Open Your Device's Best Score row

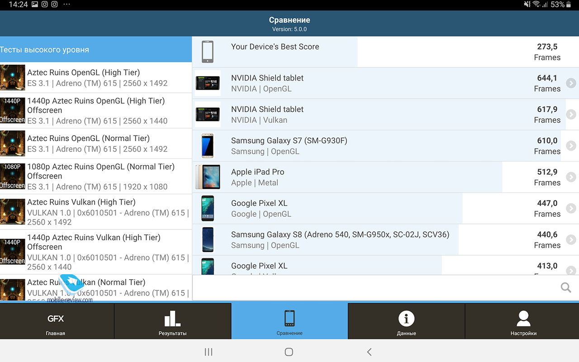pos(385,52)
